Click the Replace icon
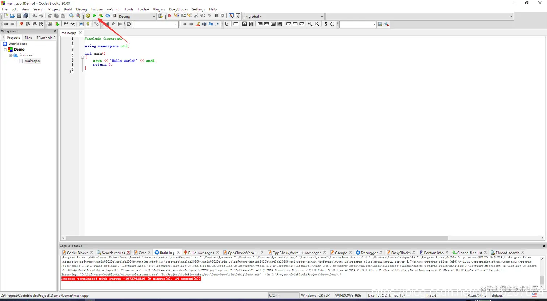 [78, 16]
